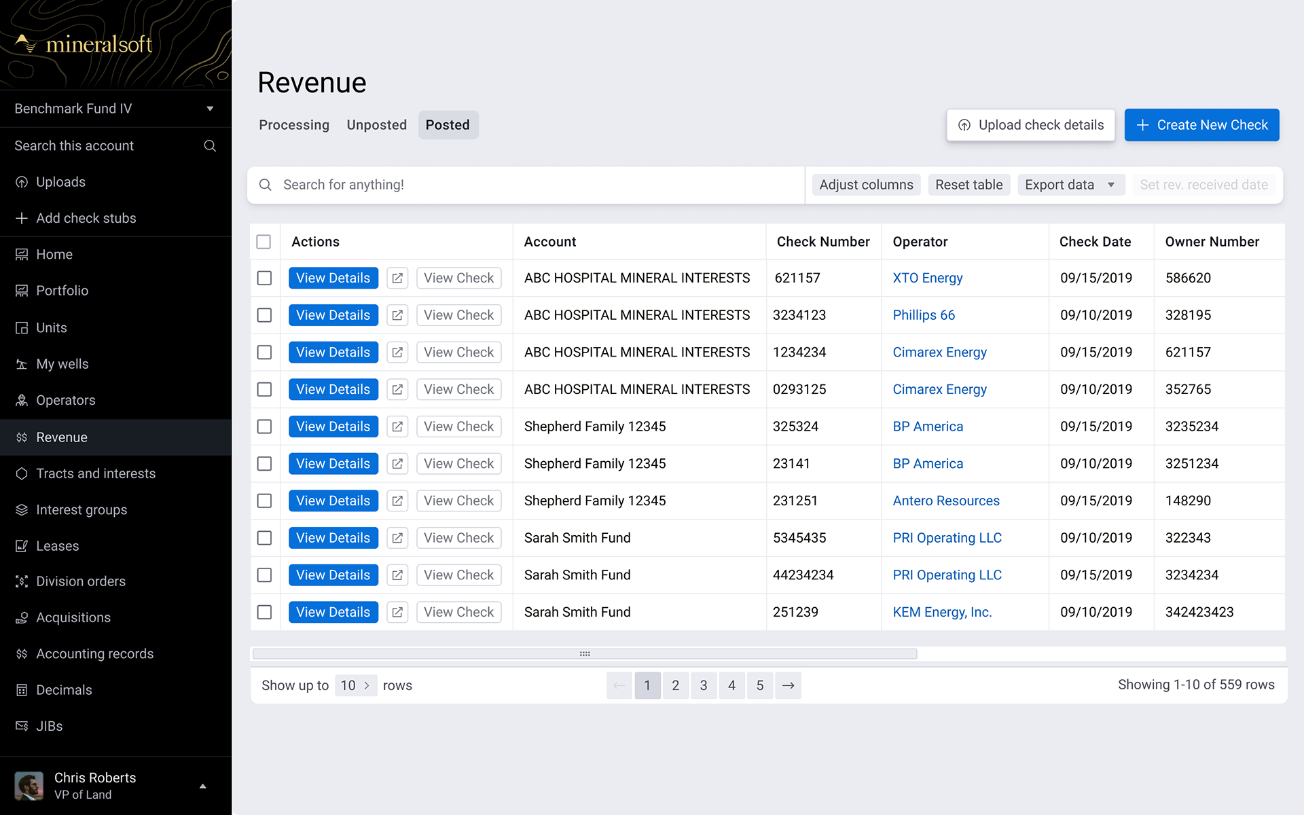Click the horizontal table scrollbar
The height and width of the screenshot is (815, 1304).
pyautogui.click(x=585, y=654)
